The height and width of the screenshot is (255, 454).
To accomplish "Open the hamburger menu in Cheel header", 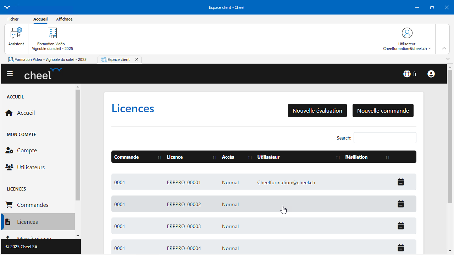I will pos(10,74).
